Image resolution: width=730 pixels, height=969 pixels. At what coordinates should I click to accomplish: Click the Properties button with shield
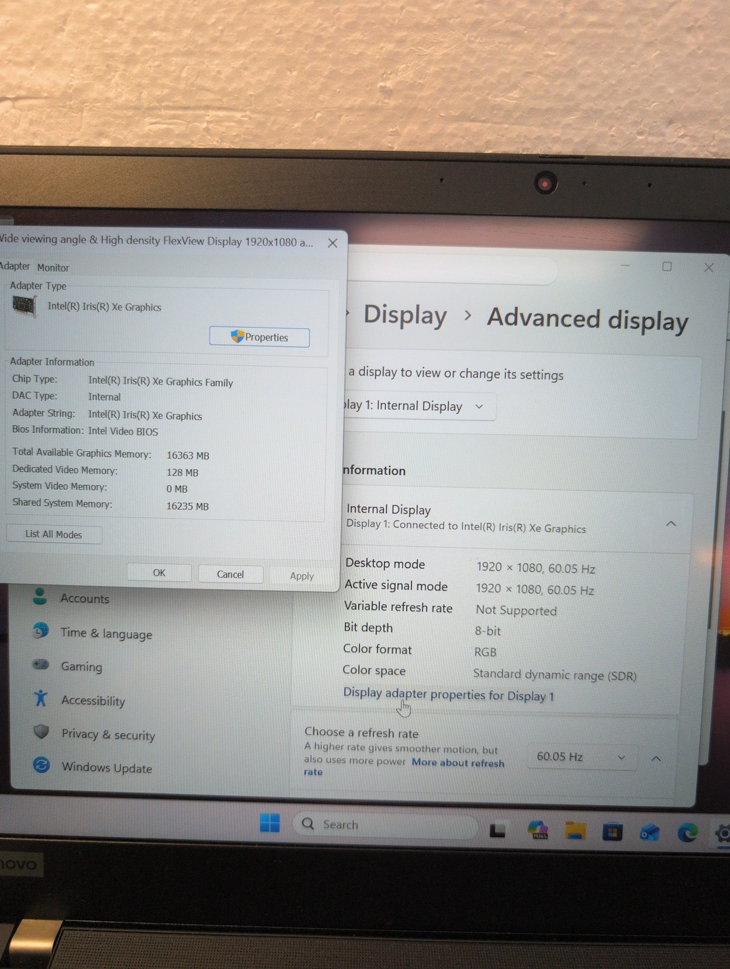point(259,337)
